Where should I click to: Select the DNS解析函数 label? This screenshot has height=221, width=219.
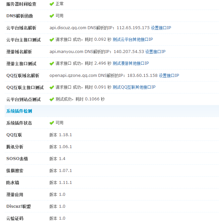[x=20, y=16]
